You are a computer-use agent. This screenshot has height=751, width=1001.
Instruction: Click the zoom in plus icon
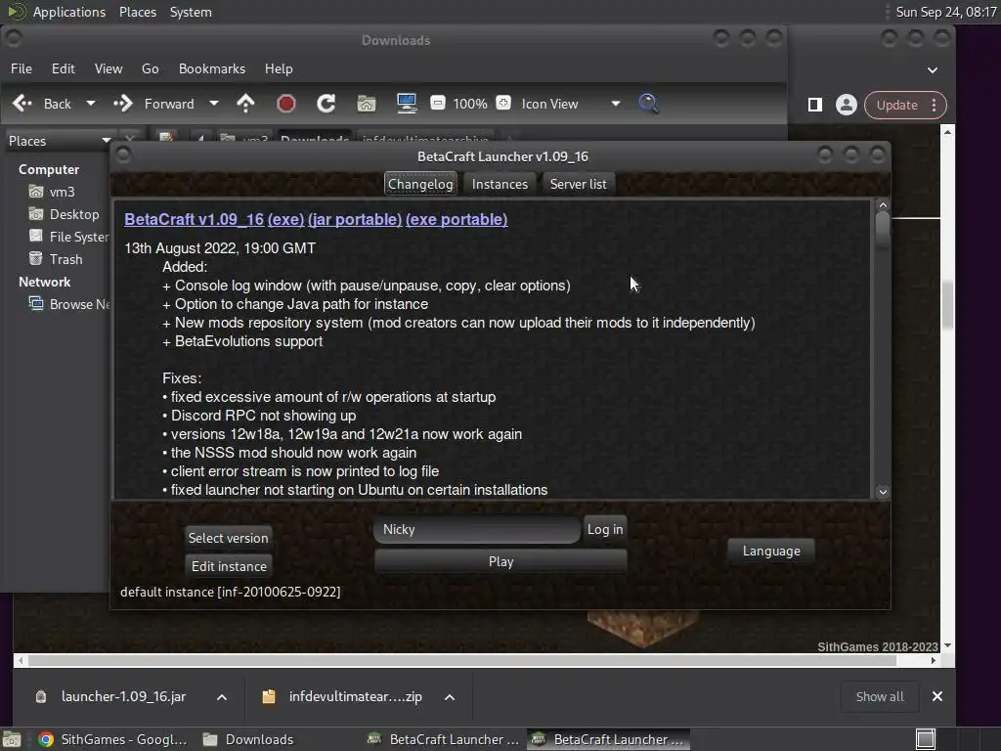[503, 103]
